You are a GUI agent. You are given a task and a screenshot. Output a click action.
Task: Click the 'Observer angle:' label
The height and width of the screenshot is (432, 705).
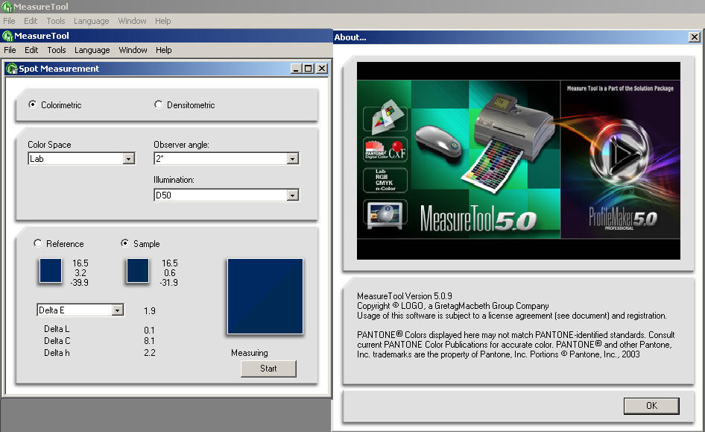point(181,145)
